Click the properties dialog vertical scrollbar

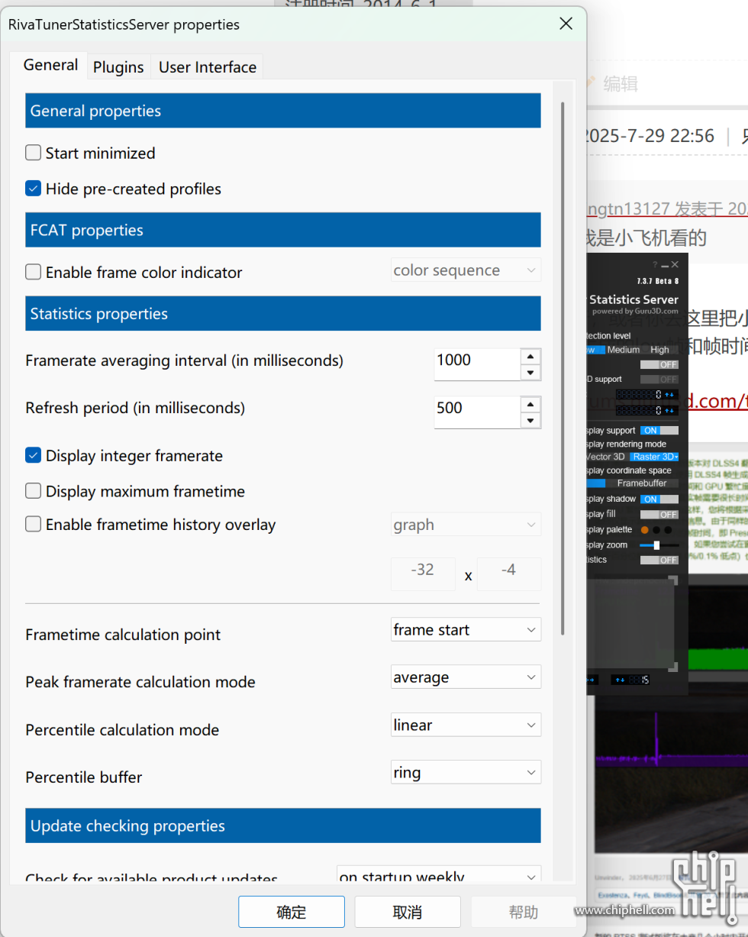pyautogui.click(x=563, y=368)
